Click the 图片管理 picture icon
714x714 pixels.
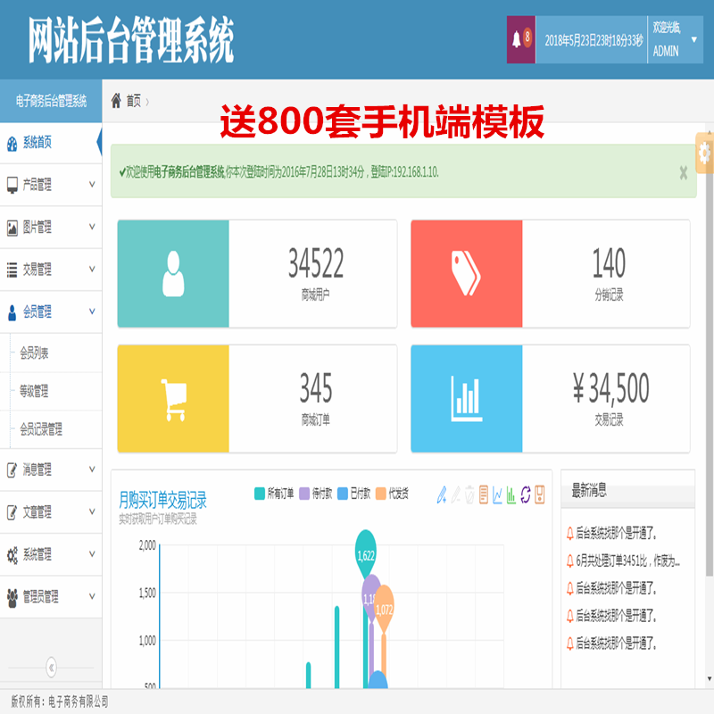tap(12, 228)
